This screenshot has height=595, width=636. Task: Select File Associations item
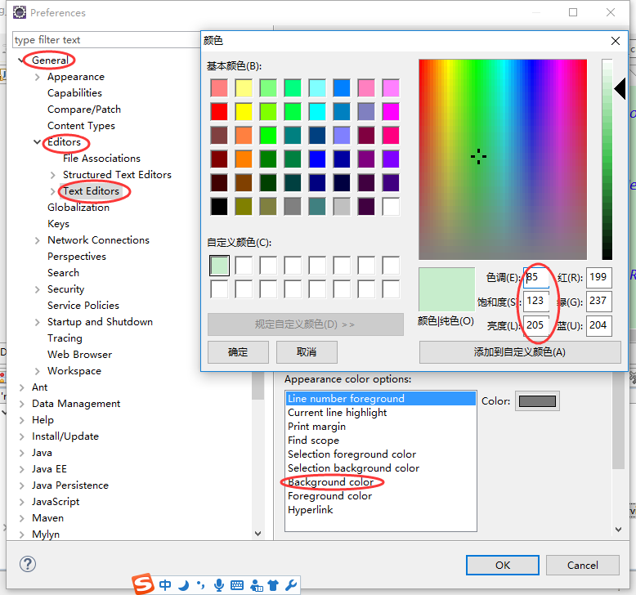click(x=101, y=159)
